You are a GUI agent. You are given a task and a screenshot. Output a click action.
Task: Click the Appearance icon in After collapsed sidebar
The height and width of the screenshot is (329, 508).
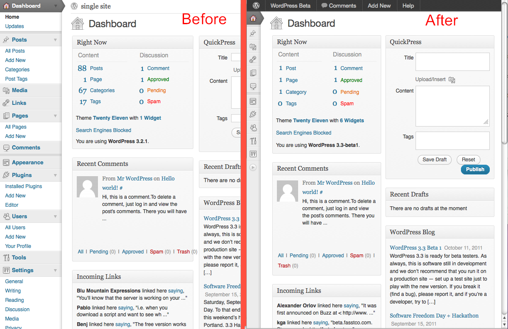point(253,101)
